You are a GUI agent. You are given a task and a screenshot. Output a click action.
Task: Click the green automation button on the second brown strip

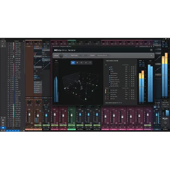coord(38,125)
